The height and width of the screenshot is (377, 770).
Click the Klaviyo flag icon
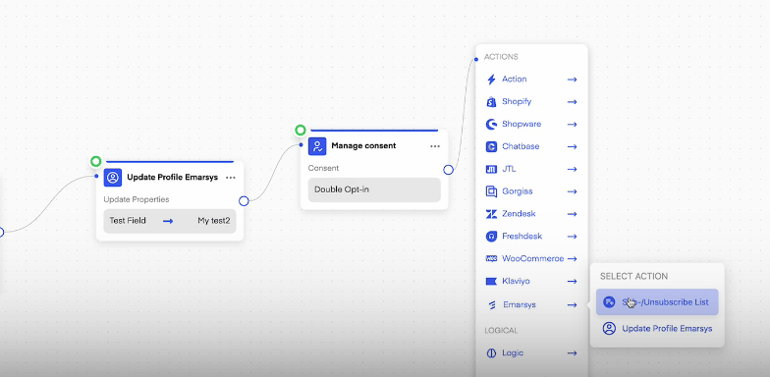[491, 281]
